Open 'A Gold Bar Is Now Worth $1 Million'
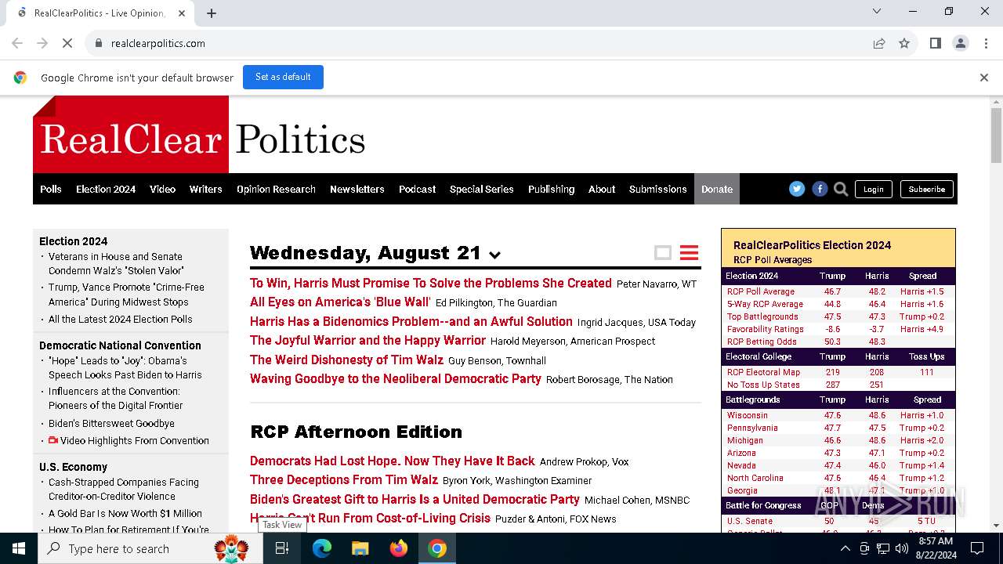 tap(125, 513)
